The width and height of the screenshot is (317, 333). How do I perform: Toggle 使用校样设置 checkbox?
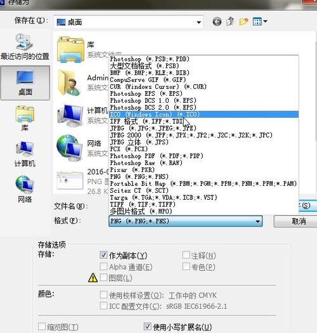[103, 295]
